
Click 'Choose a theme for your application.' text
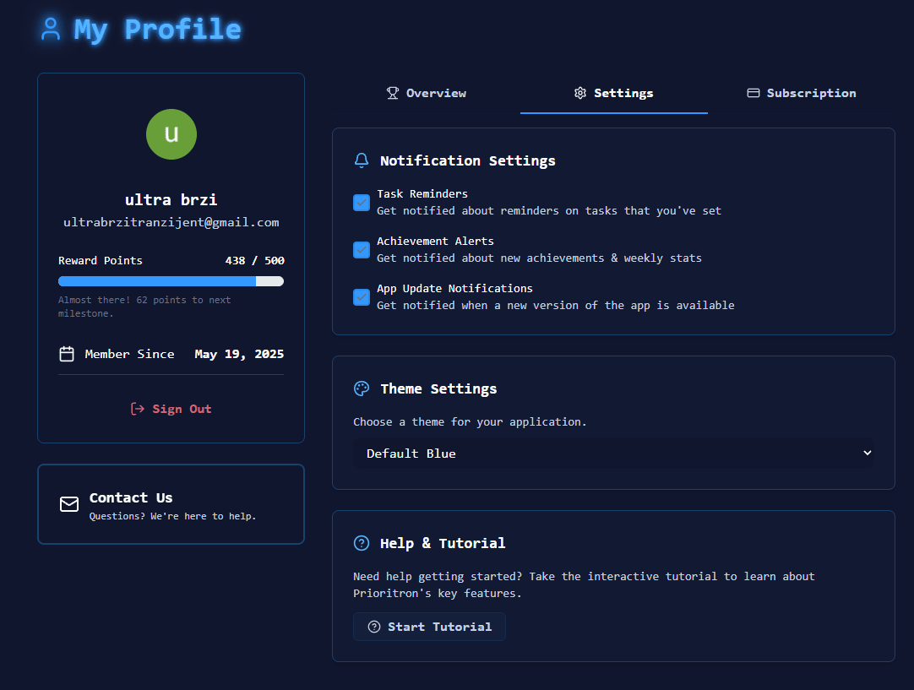(x=470, y=422)
